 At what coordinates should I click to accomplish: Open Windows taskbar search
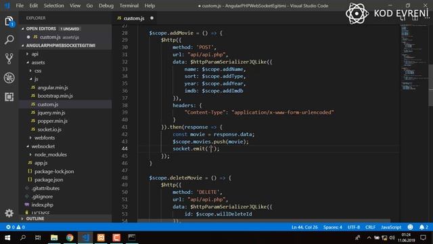(x=23, y=238)
